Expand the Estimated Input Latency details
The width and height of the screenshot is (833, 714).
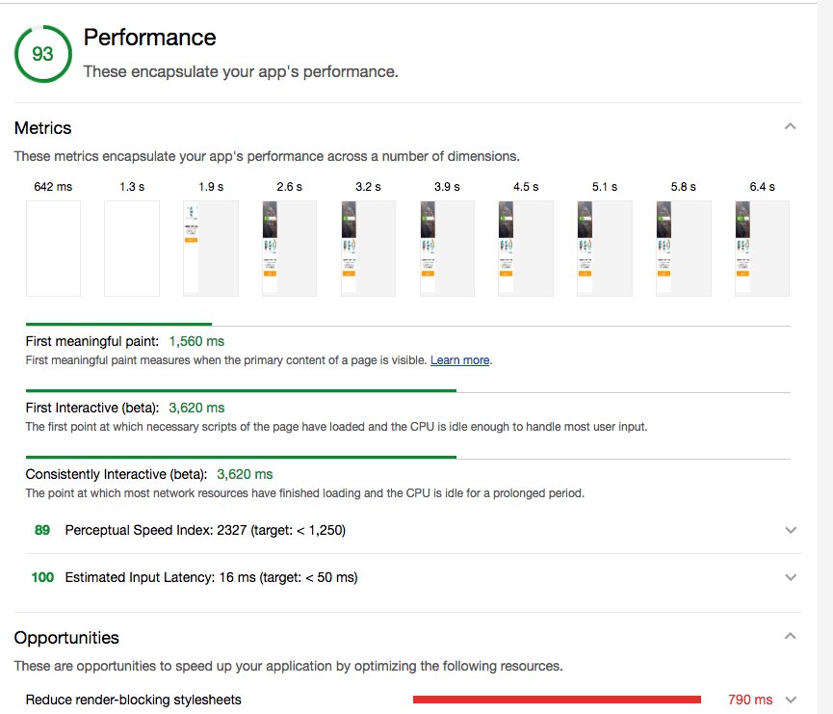coord(790,577)
